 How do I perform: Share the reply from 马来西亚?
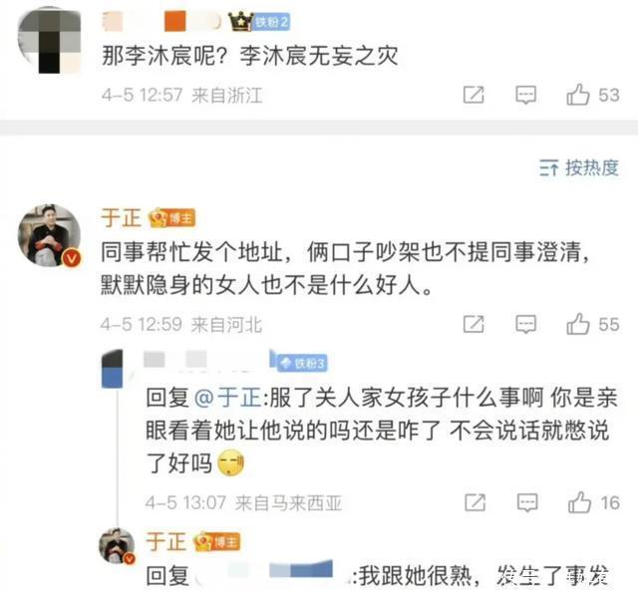pos(476,502)
